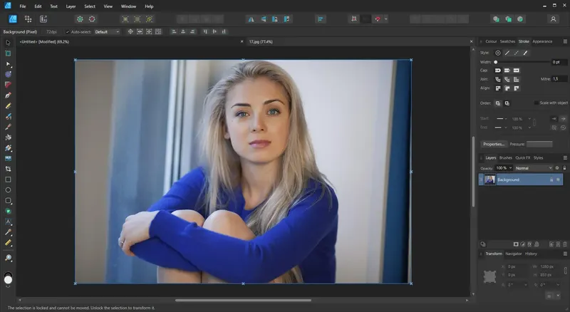Screen dimensions: 570x312
Task: Choose the mitre join icon
Action: tap(516, 79)
